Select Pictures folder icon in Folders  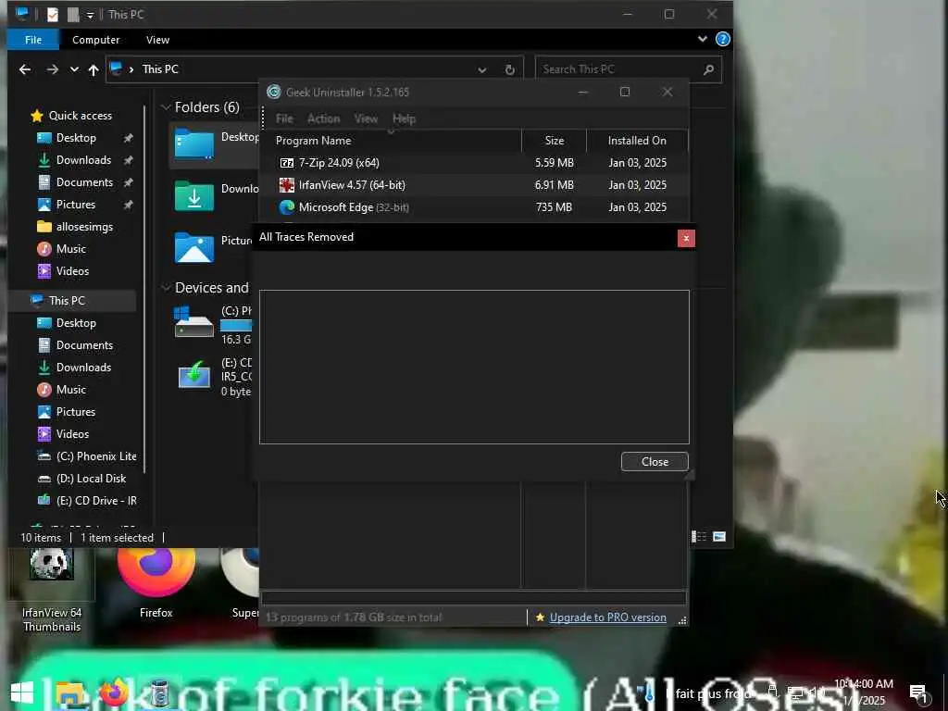point(193,247)
